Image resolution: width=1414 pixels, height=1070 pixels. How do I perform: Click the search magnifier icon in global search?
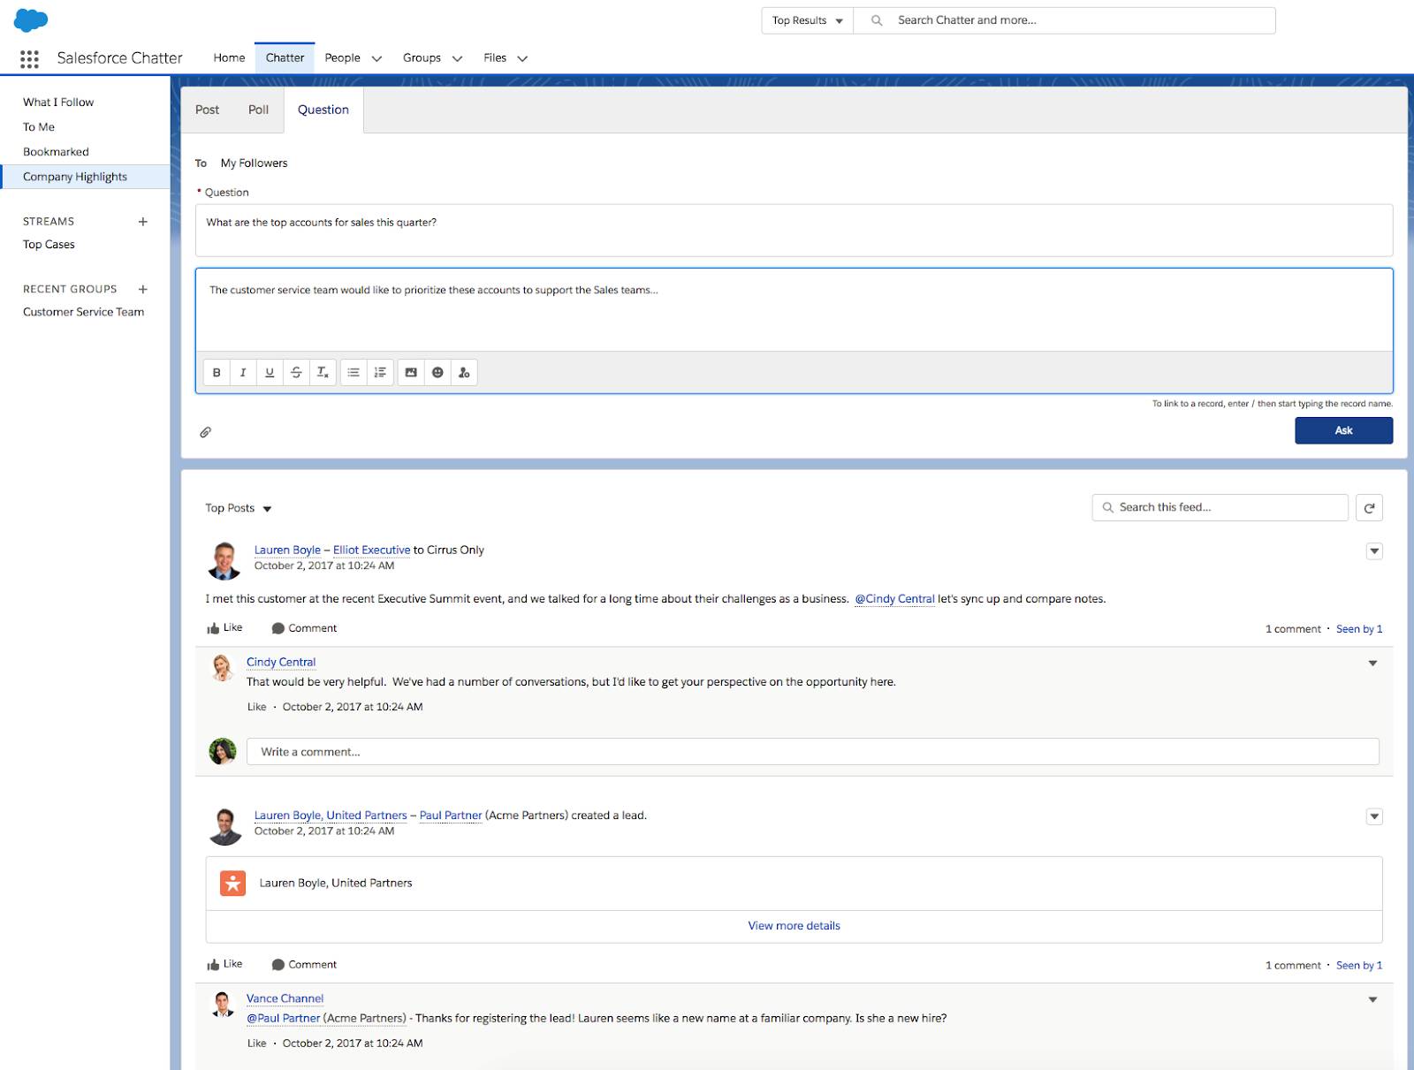[877, 20]
